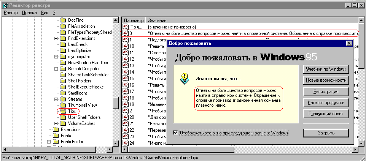Open the Вид menu
Image resolution: width=366 pixels, height=161 pixels.
click(x=45, y=13)
